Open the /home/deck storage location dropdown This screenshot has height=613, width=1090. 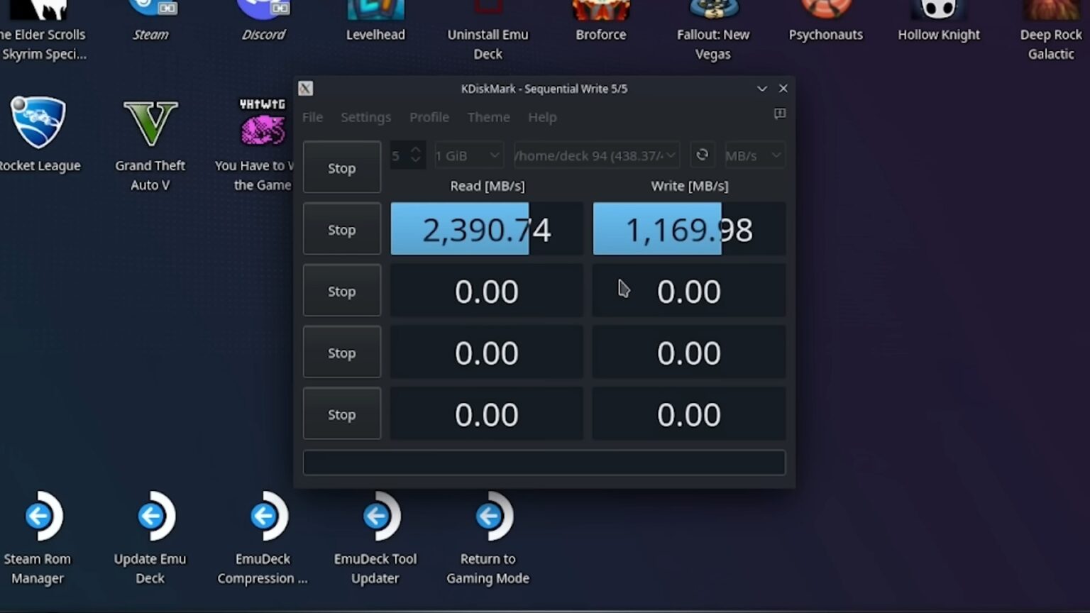pyautogui.click(x=595, y=155)
